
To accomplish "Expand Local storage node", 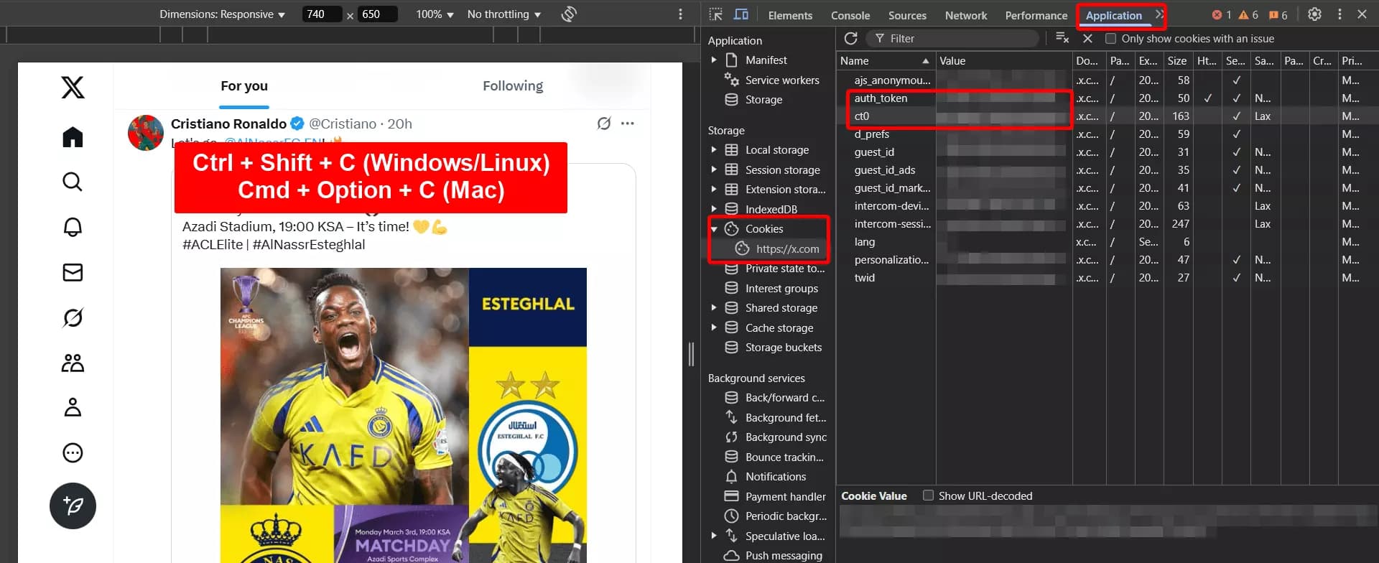I will pos(714,150).
